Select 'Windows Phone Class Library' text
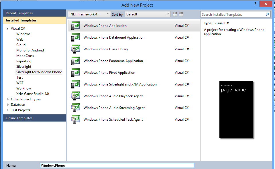 coord(106,49)
